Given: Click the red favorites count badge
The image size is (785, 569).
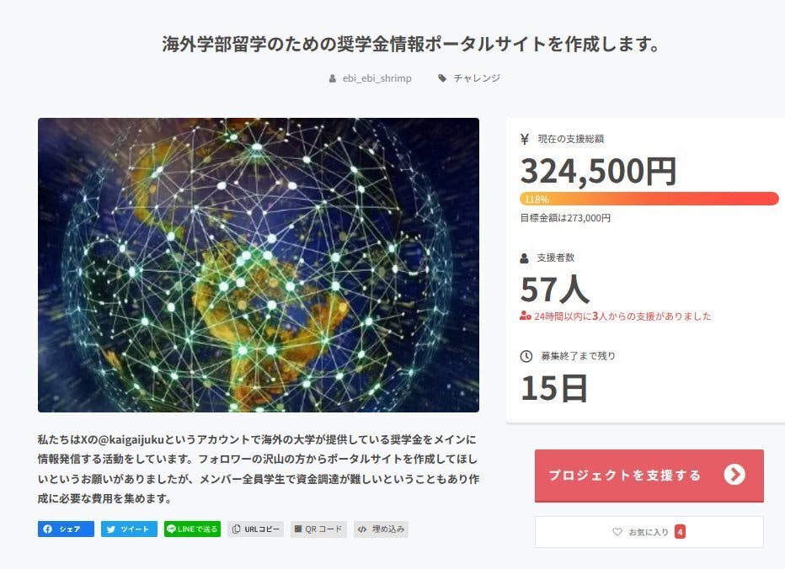Looking at the screenshot, I should pyautogui.click(x=680, y=532).
